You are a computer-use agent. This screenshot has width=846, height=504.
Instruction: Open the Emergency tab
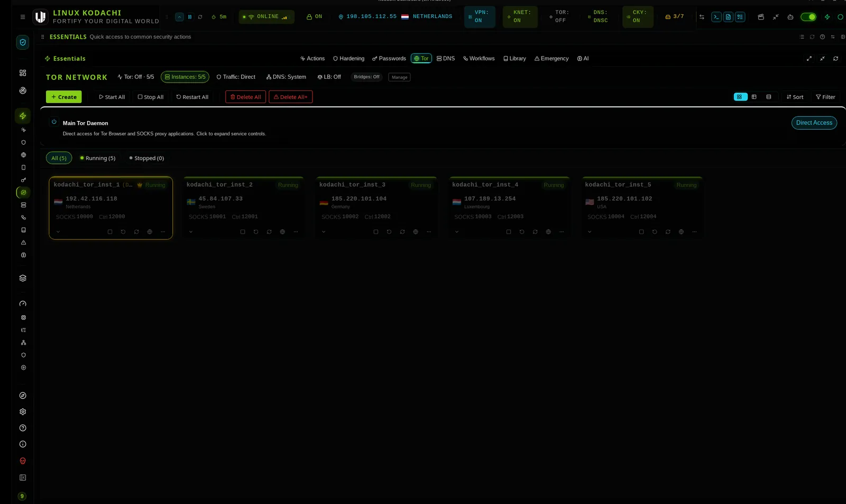[x=551, y=59]
